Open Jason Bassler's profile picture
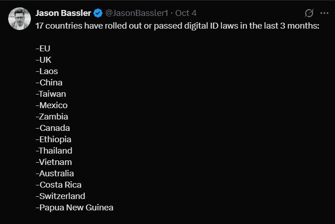The width and height of the screenshot is (335, 224). (x=20, y=19)
